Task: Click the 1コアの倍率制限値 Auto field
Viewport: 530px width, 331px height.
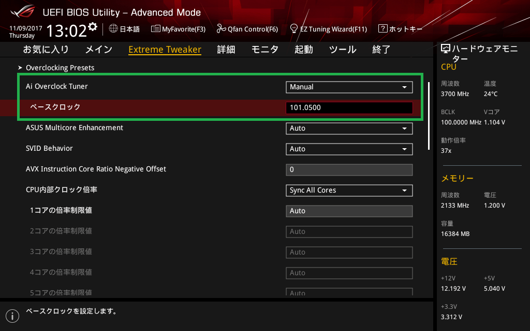Action: [349, 211]
